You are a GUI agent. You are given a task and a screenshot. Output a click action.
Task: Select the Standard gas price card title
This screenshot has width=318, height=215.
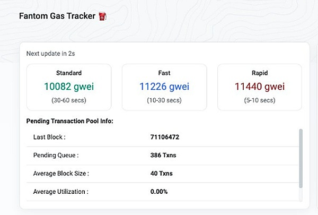pos(69,73)
